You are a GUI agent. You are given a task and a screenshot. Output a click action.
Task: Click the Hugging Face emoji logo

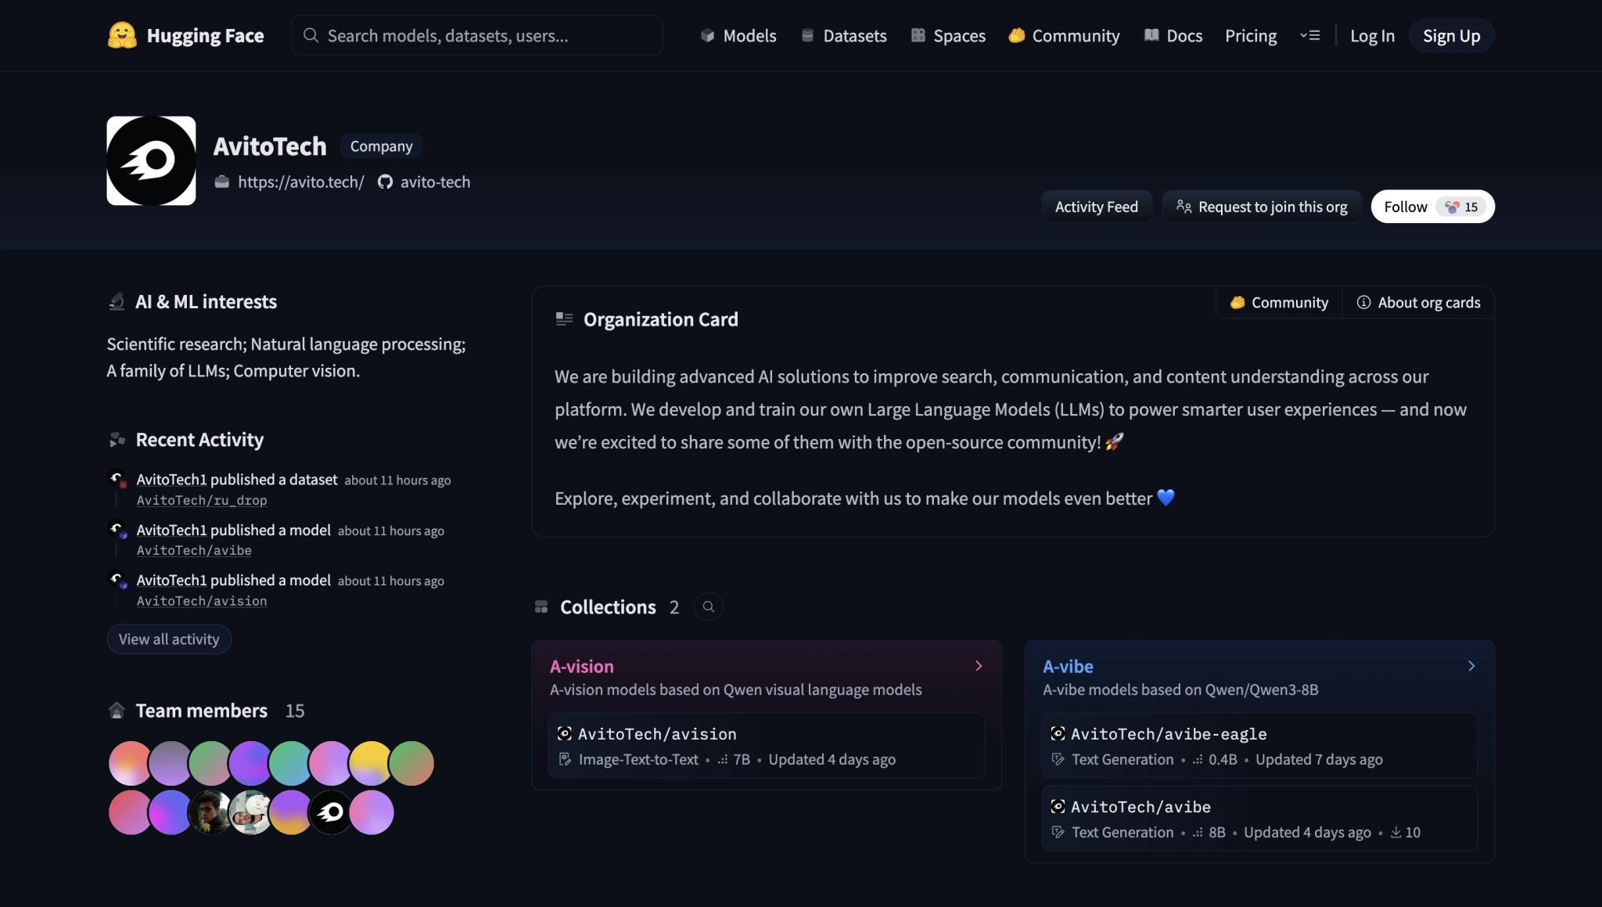[x=122, y=35]
